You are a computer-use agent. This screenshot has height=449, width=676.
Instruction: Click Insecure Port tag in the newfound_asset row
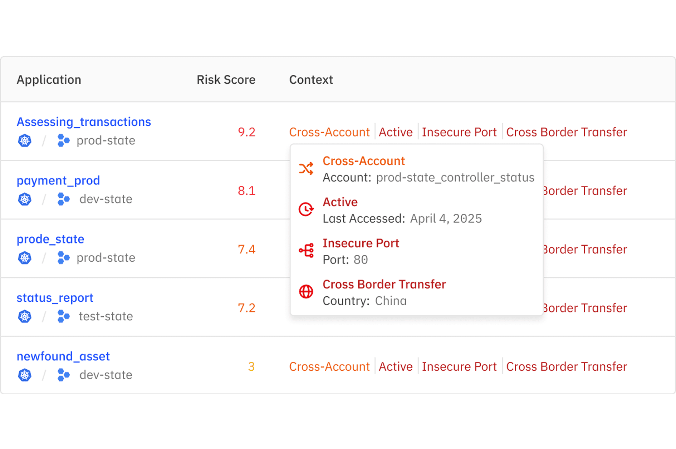pos(459,367)
